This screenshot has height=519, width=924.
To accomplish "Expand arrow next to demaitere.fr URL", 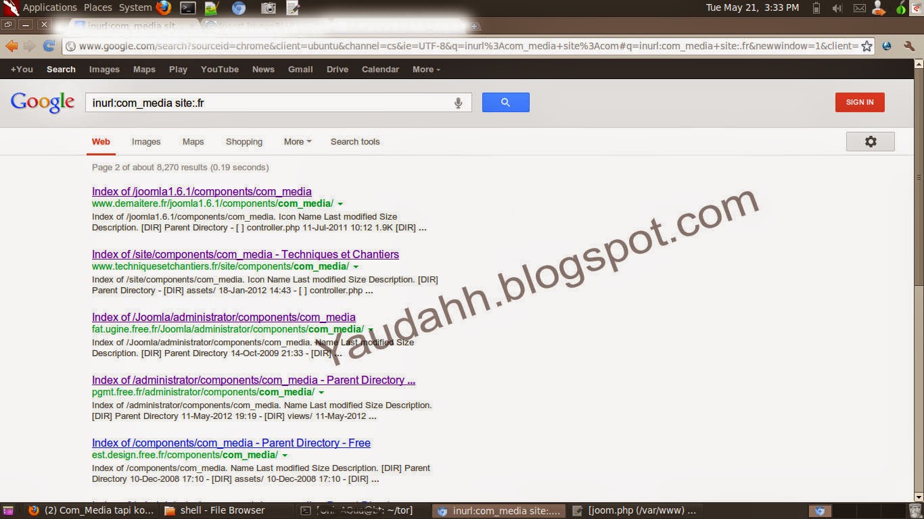I will [340, 204].
